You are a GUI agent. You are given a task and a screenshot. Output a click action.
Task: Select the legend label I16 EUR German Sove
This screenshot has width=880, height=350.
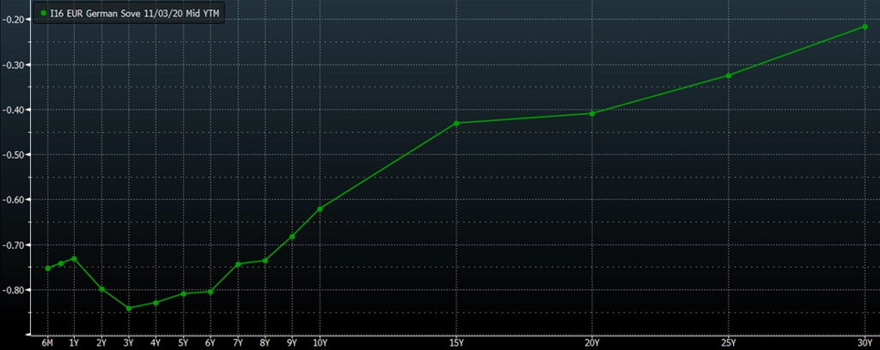point(95,12)
